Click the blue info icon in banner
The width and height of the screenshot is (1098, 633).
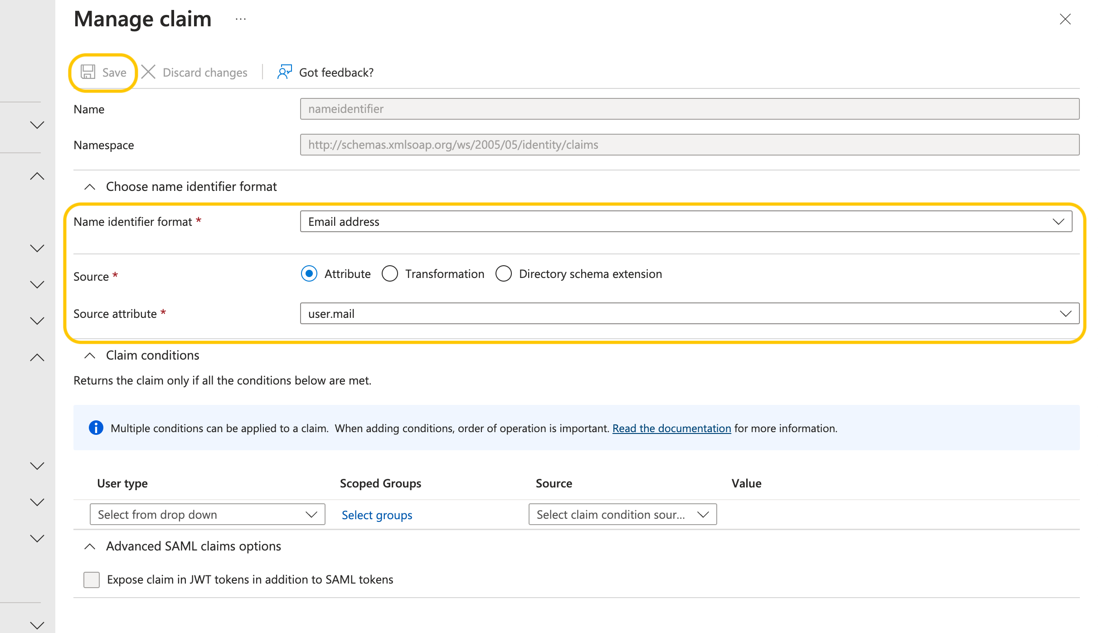pyautogui.click(x=96, y=428)
